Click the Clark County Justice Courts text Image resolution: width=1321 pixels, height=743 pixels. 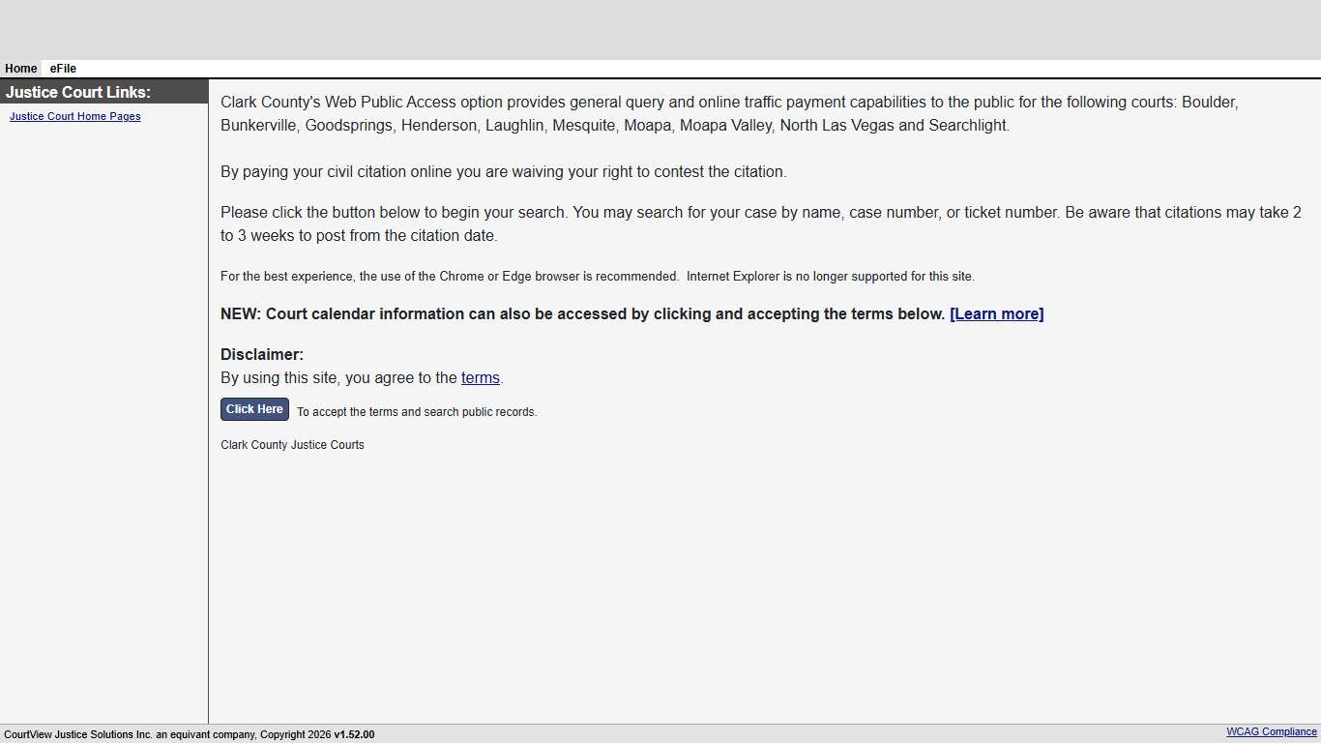[292, 444]
